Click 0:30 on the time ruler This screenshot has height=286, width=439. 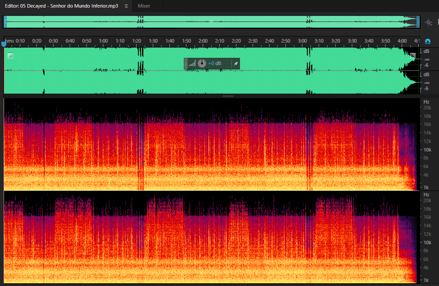click(x=53, y=41)
